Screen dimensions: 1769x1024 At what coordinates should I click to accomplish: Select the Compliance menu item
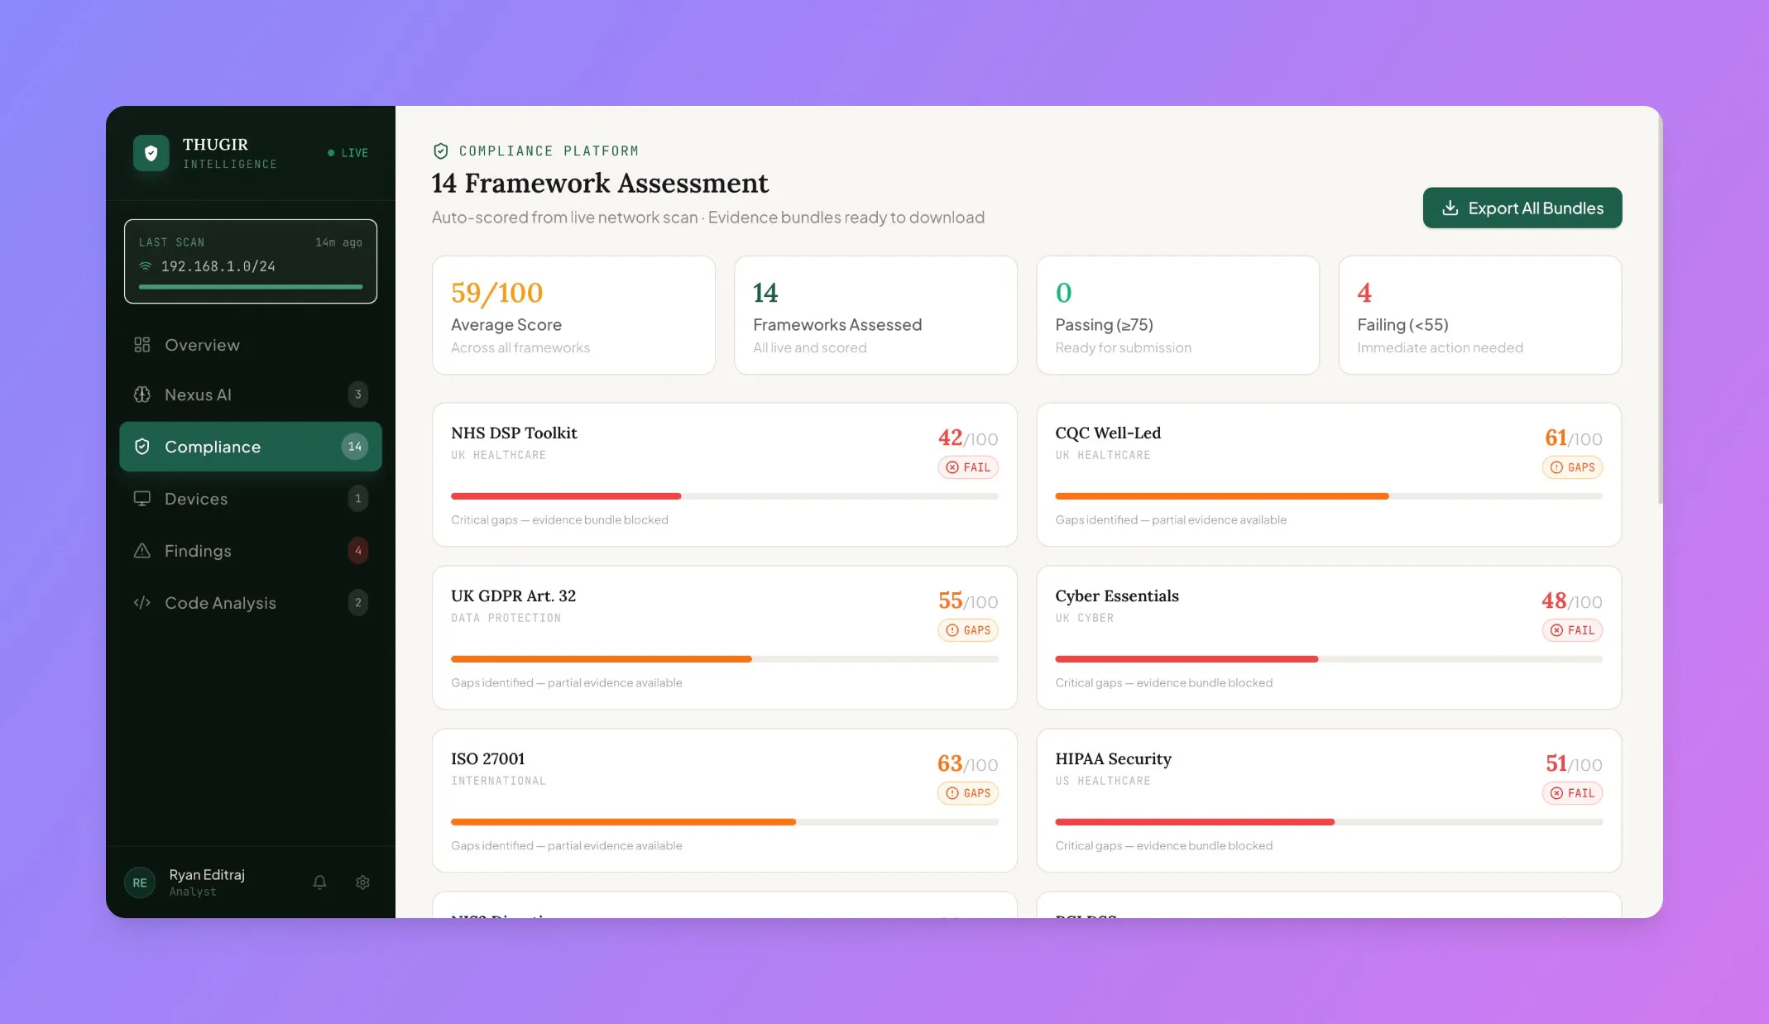point(251,447)
